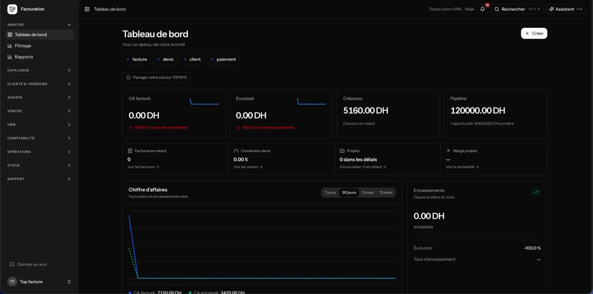Expand the Achats section
This screenshot has height=294, width=593.
point(40,97)
